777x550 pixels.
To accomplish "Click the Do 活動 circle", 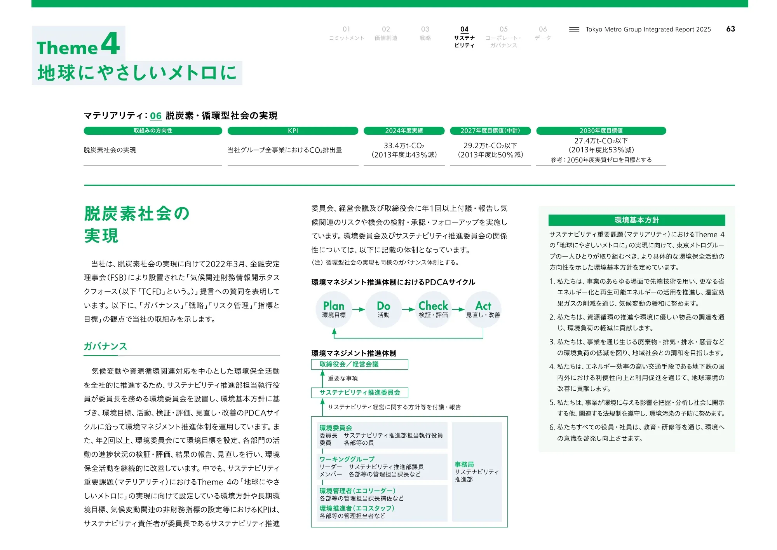I will 383,309.
